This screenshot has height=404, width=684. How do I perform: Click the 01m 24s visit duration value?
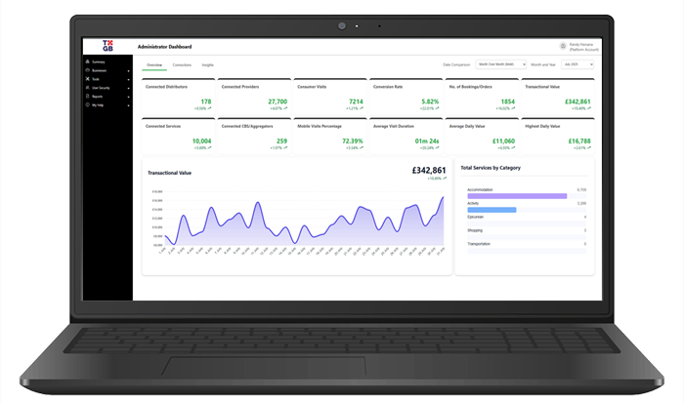[427, 141]
